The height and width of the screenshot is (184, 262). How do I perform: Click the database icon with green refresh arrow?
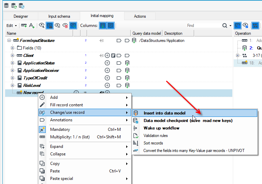[14, 6]
